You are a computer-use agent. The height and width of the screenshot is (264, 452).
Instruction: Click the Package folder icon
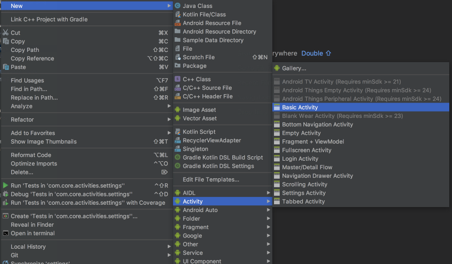click(177, 65)
